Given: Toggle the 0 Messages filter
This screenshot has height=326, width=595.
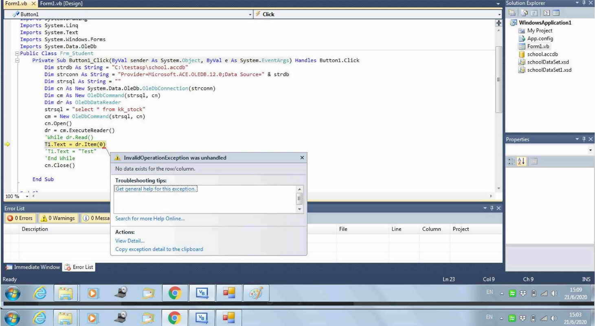Looking at the screenshot, I should (96, 218).
